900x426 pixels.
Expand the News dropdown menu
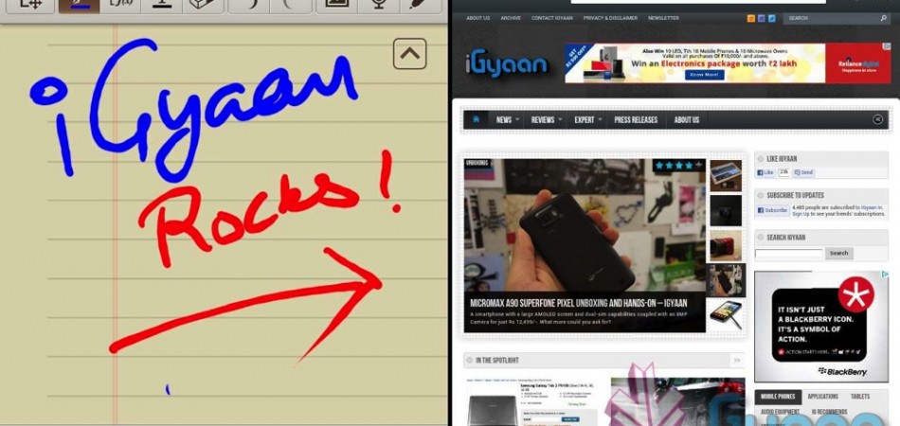[508, 120]
